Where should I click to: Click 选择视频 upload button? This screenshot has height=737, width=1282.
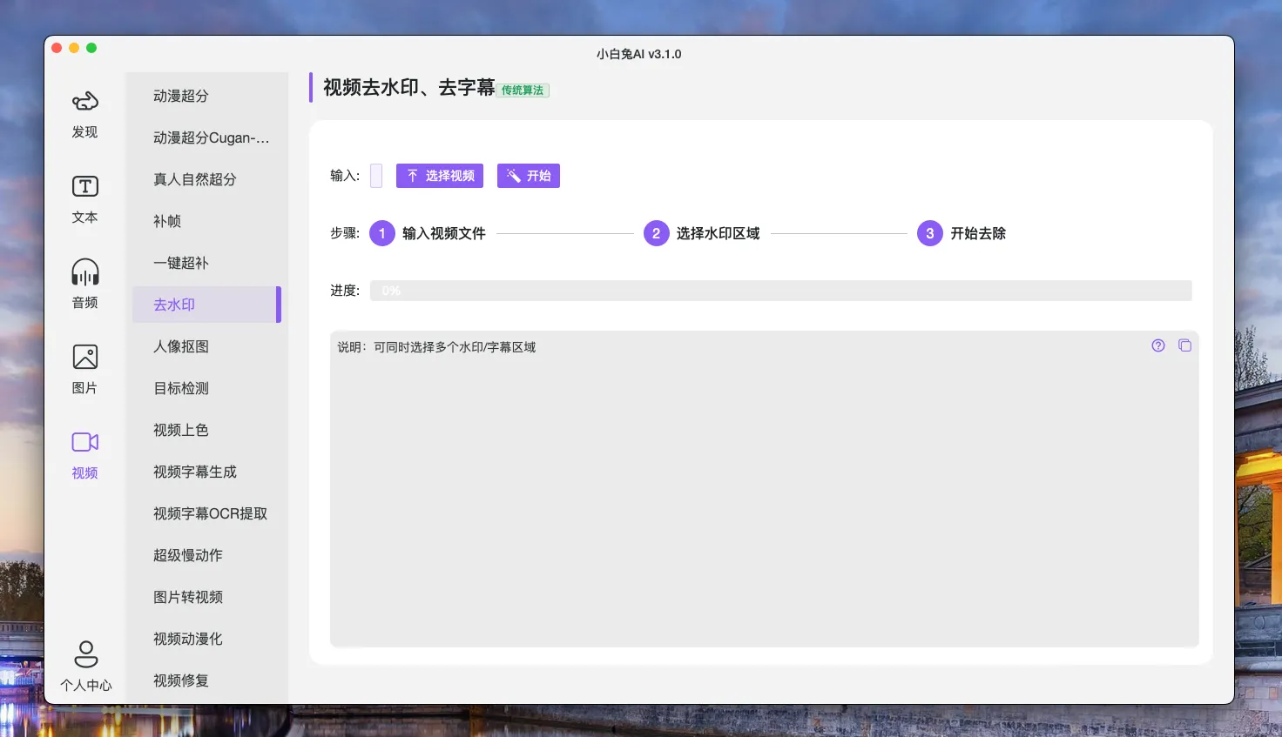coord(440,176)
